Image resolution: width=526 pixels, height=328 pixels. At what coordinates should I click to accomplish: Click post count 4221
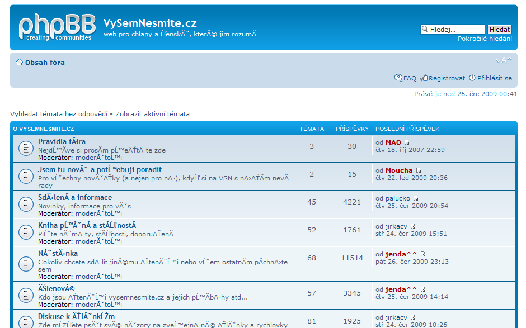coord(352,202)
